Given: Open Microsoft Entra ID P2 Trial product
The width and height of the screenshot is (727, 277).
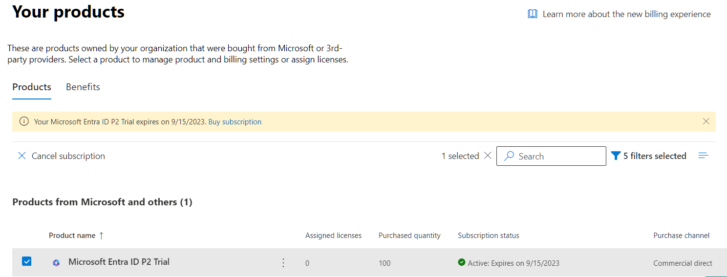Looking at the screenshot, I should point(119,262).
